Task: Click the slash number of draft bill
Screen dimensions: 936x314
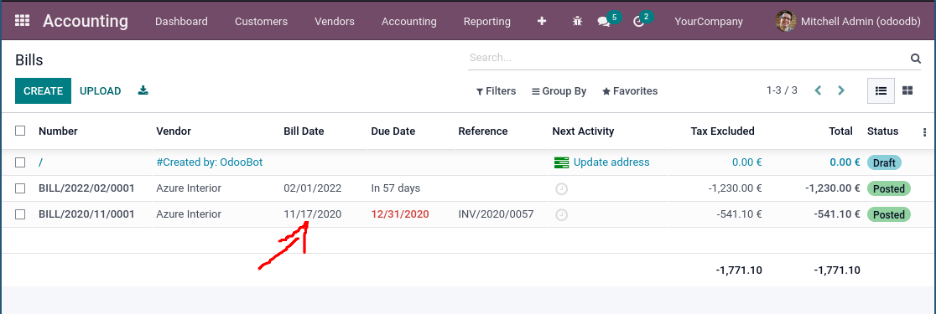Action: click(40, 162)
